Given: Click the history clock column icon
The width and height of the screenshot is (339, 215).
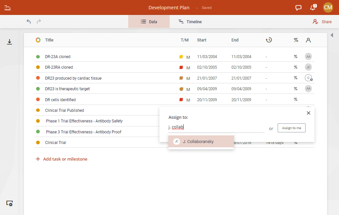Looking at the screenshot, I should pos(269,40).
